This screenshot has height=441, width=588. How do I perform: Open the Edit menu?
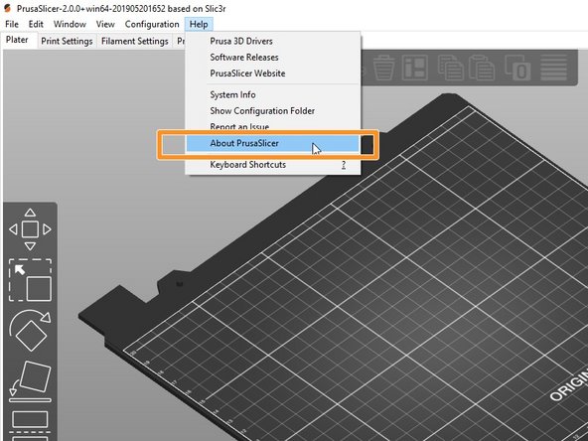36,24
